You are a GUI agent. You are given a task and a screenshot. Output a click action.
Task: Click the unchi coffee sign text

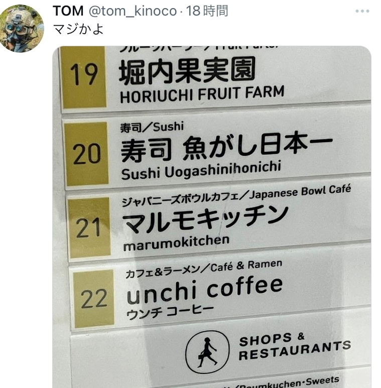tap(205, 290)
